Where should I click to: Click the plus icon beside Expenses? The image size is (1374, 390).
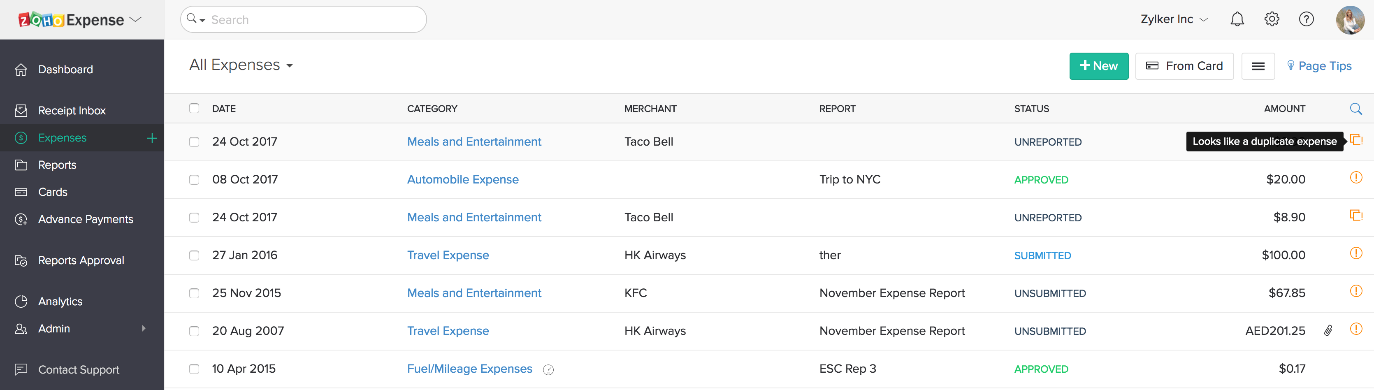tap(152, 138)
